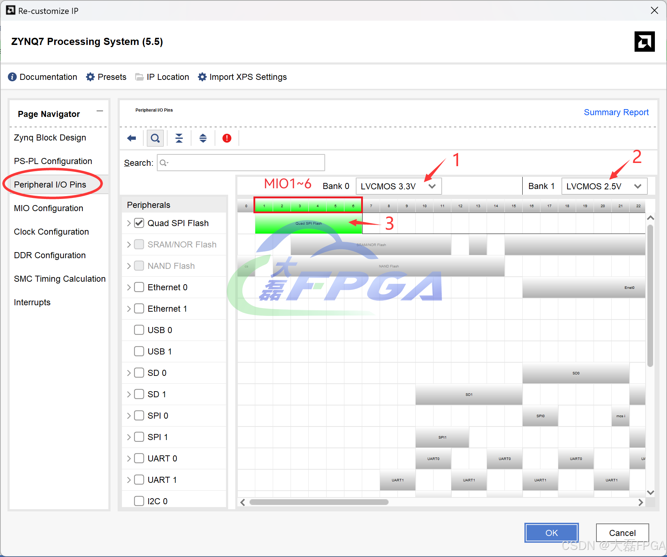Click the gray SPI1 pin block

pyautogui.click(x=442, y=437)
